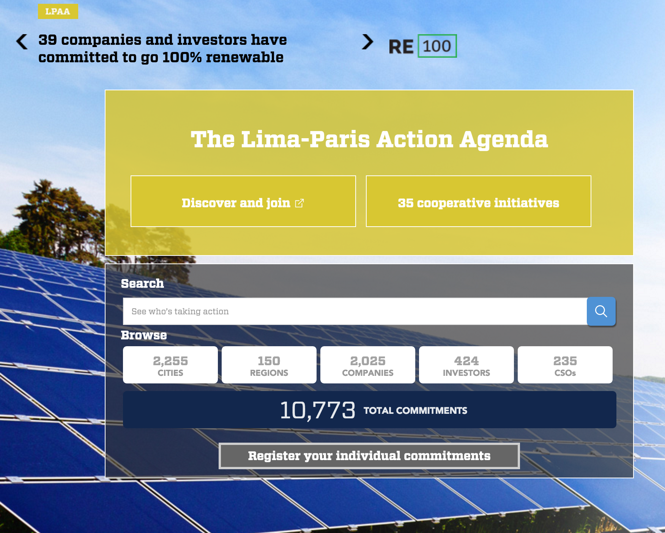Viewport: 665px width, 533px height.
Task: View the 35 cooperative initiatives
Action: 478,201
